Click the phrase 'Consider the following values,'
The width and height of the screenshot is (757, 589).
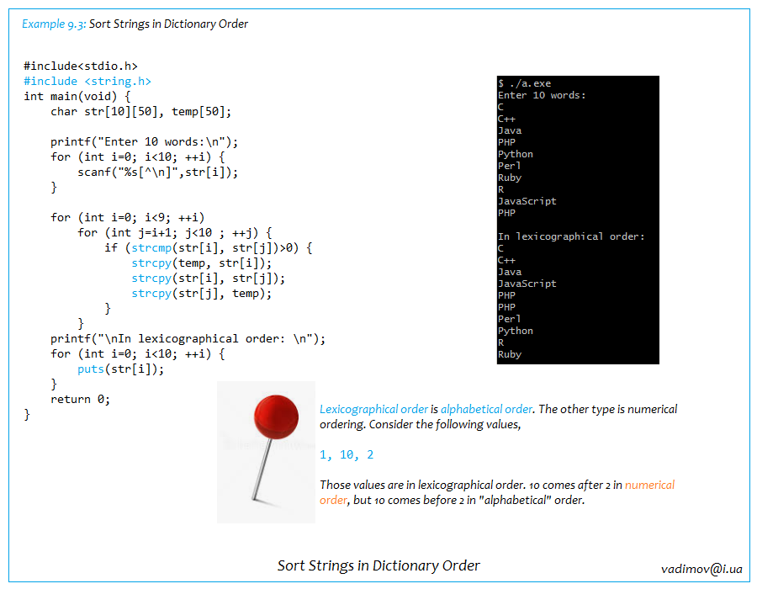coord(445,424)
